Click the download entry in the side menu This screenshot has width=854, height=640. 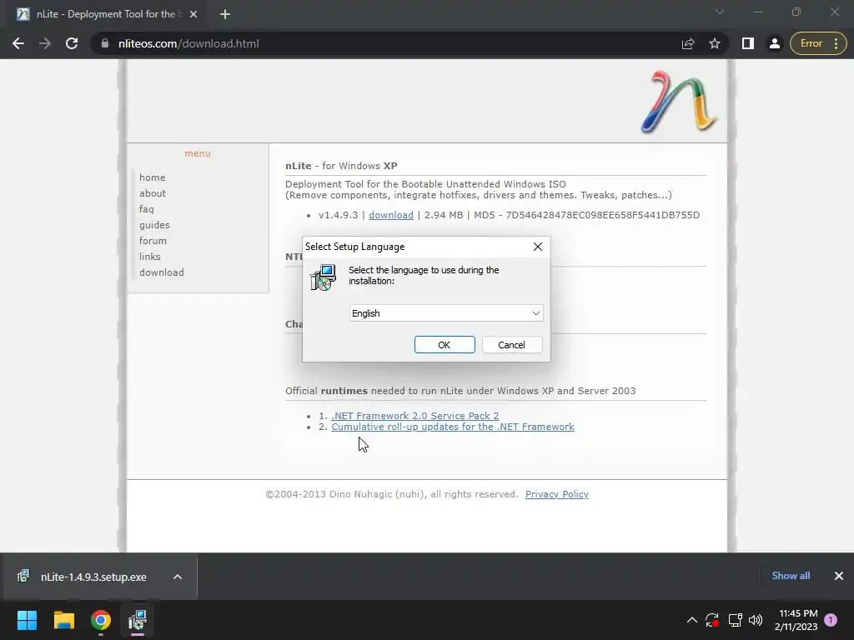click(x=161, y=272)
